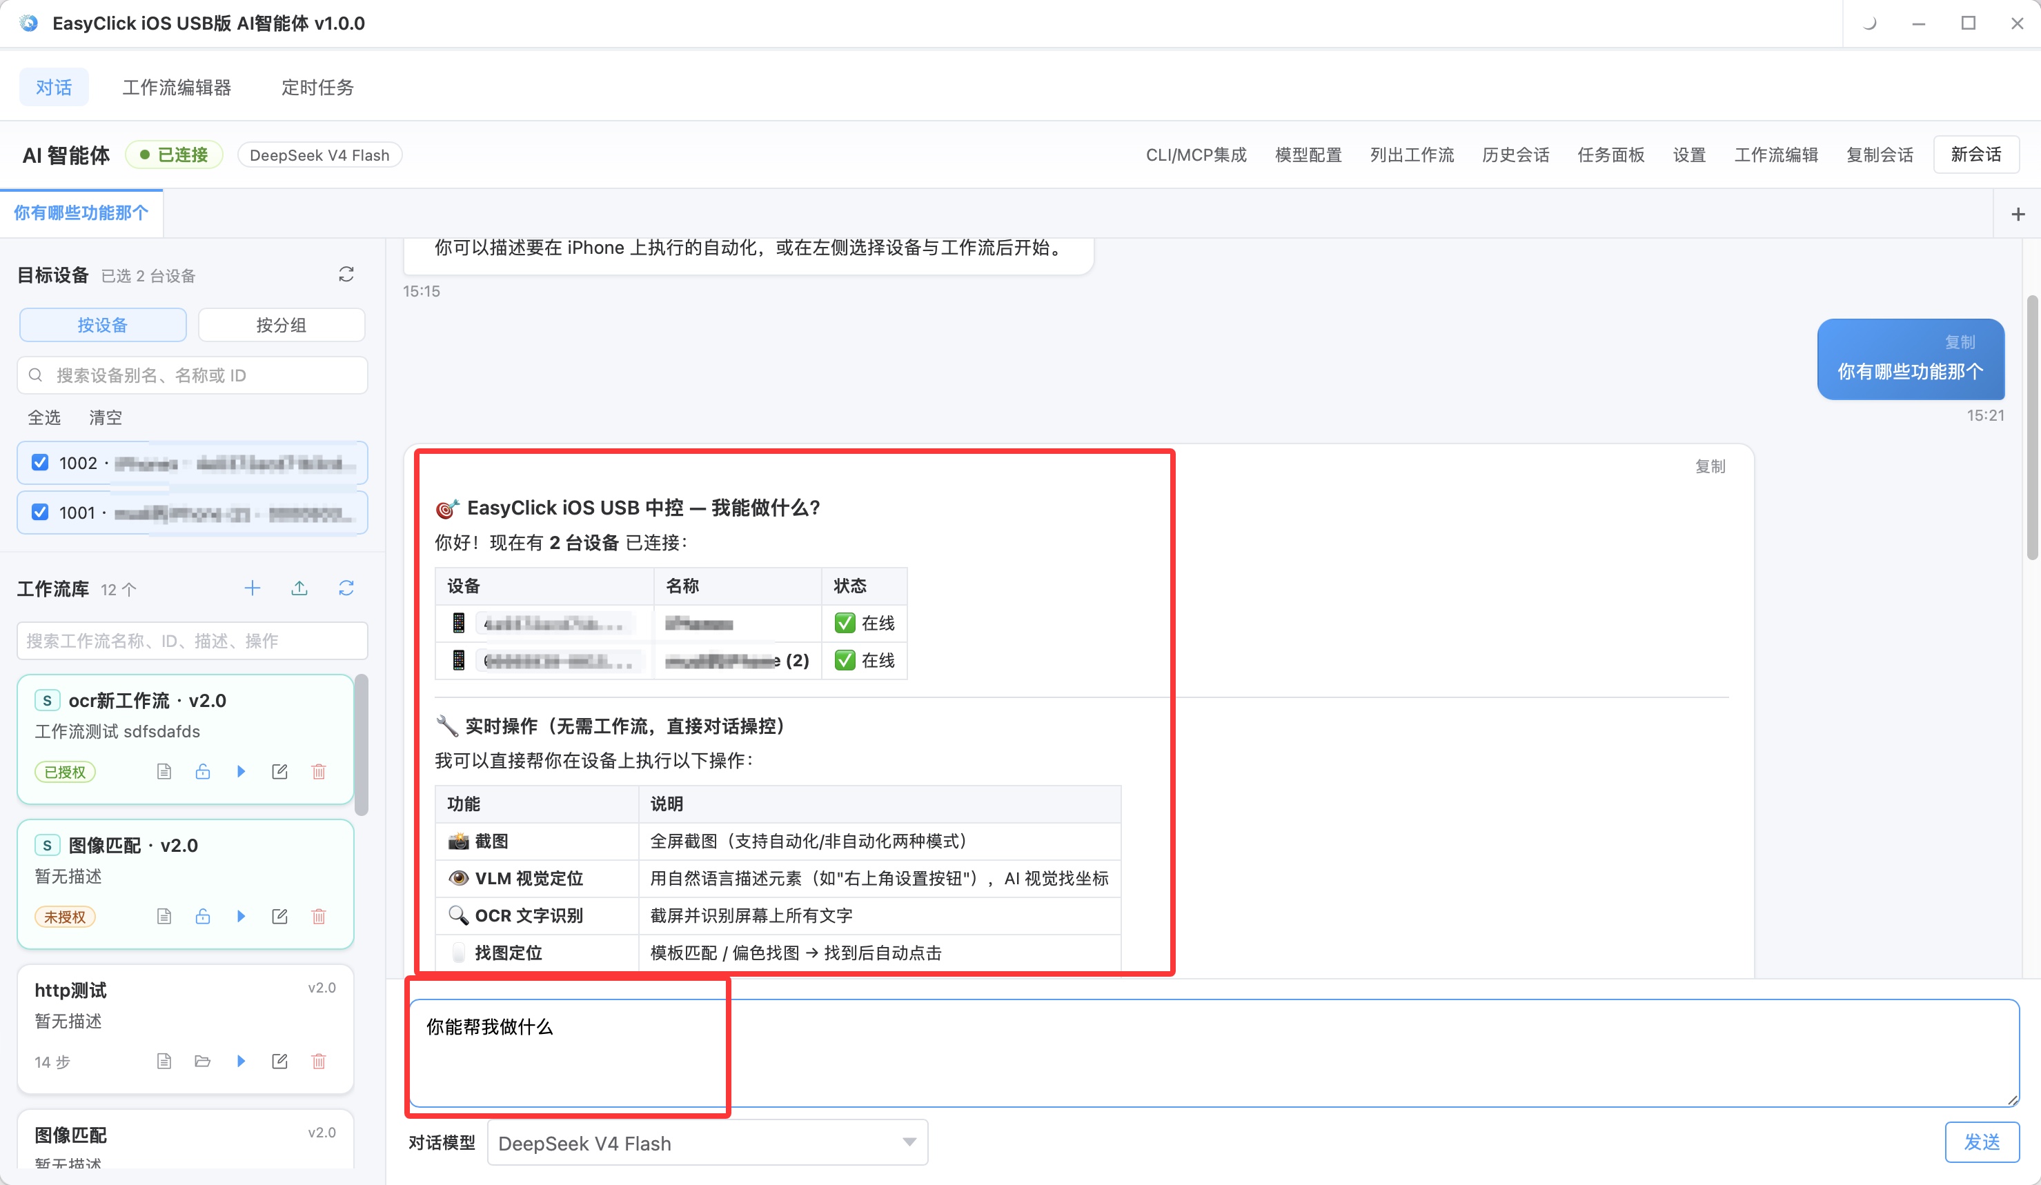This screenshot has height=1185, width=2041.
Task: Uncheck device 1002 checkbox
Action: pyautogui.click(x=40, y=462)
